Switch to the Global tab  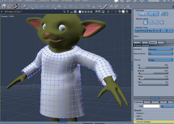161,42
